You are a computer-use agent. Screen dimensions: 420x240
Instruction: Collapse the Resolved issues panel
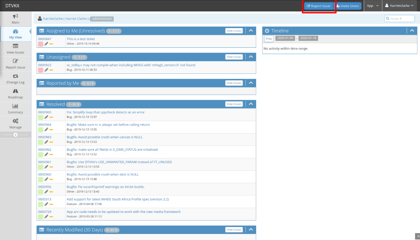pos(251,104)
